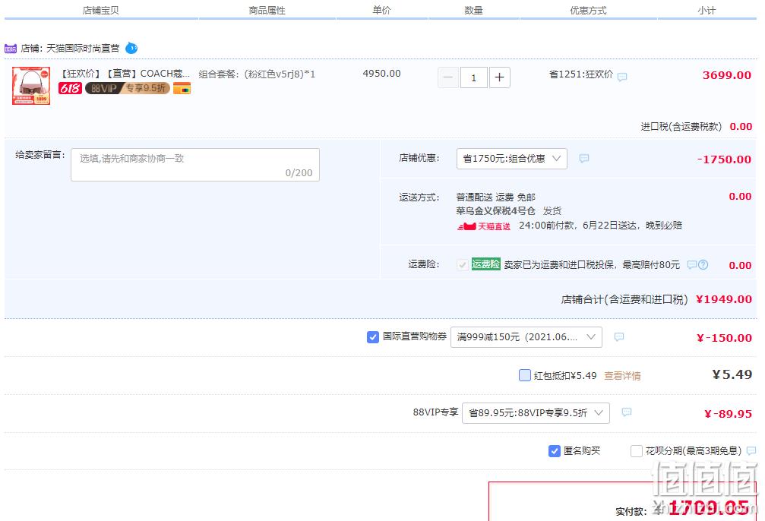Screen dimensions: 765x521
Task: Click the 进口税(含运费税款) label
Action: coord(681,127)
